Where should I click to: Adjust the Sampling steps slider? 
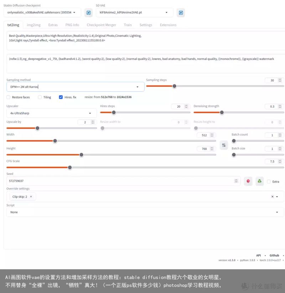tap(215, 86)
